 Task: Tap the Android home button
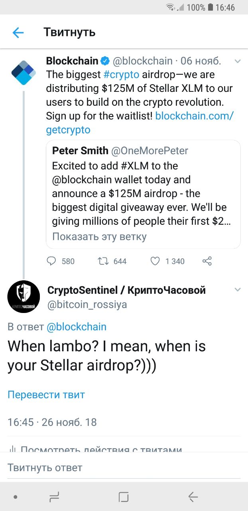pos(124,497)
